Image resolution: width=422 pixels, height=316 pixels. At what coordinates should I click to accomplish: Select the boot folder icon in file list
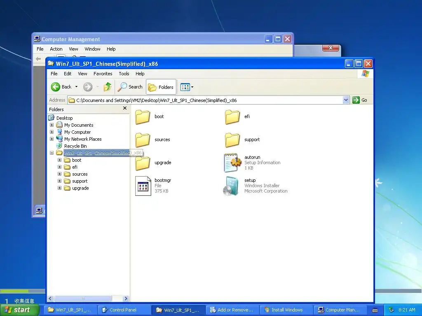[142, 117]
